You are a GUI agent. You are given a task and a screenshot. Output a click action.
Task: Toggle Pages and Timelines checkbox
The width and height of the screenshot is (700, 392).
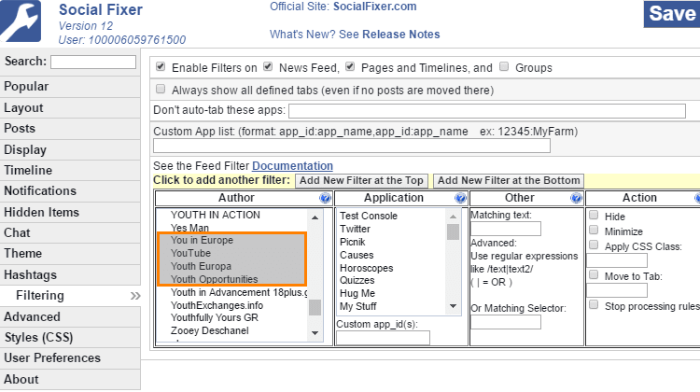[x=350, y=66]
